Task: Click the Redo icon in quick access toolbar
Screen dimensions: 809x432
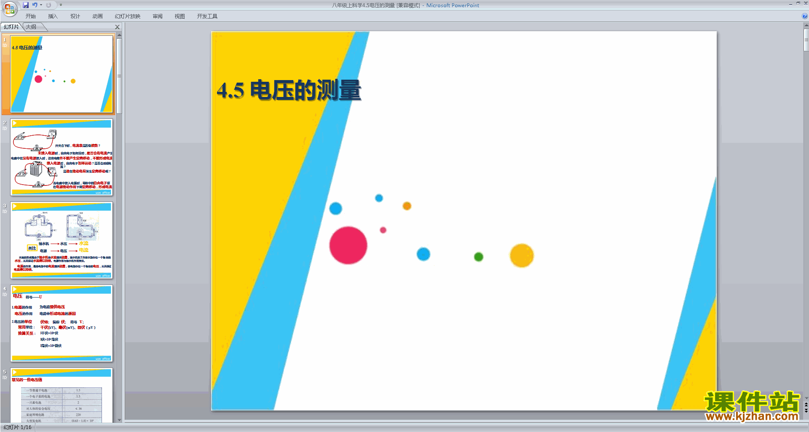Action: point(48,5)
